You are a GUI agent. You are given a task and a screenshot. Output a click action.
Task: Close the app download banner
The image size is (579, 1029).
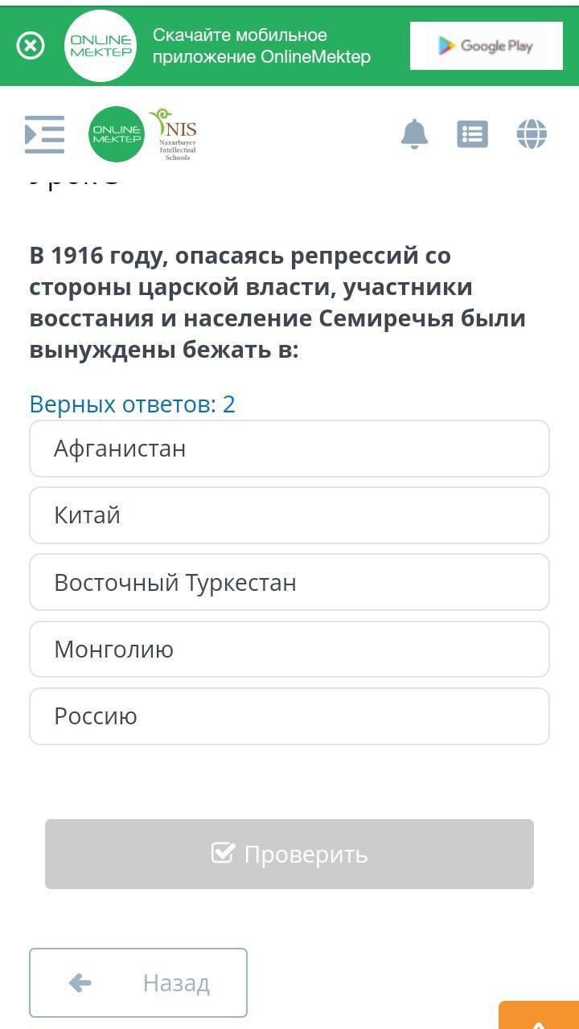coord(31,46)
